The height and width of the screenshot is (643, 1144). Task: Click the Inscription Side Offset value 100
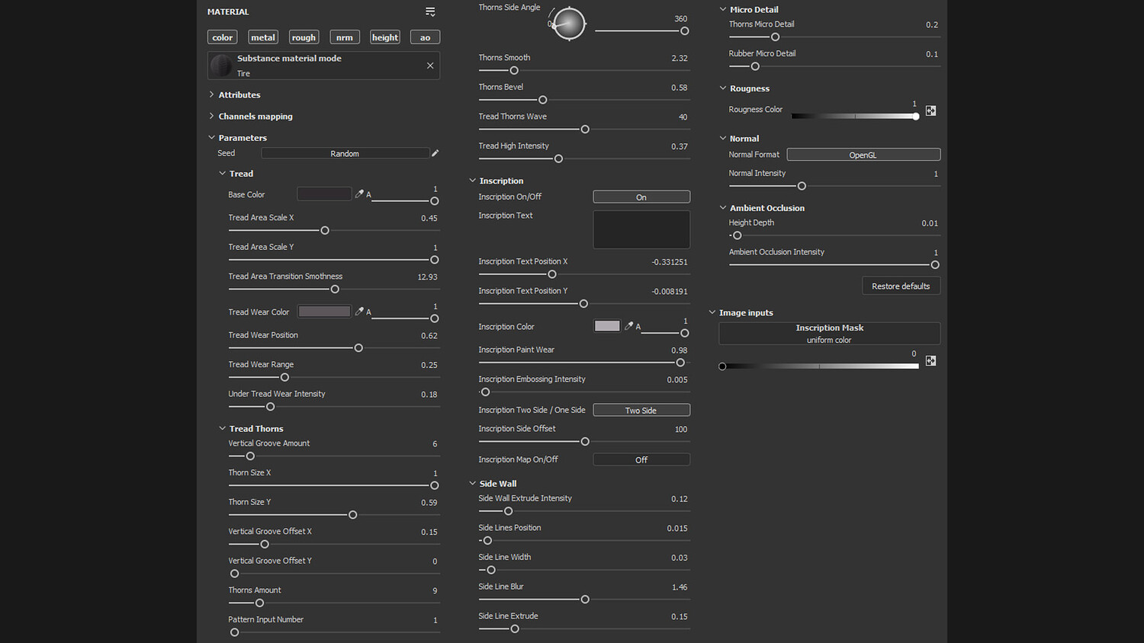tap(681, 430)
